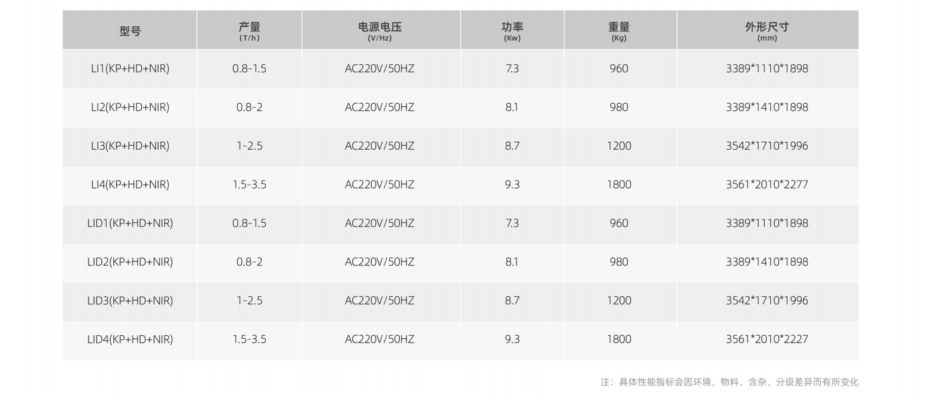Select the LI4(KP+HD+NIR) model cell
The width and height of the screenshot is (927, 396).
[x=130, y=185]
